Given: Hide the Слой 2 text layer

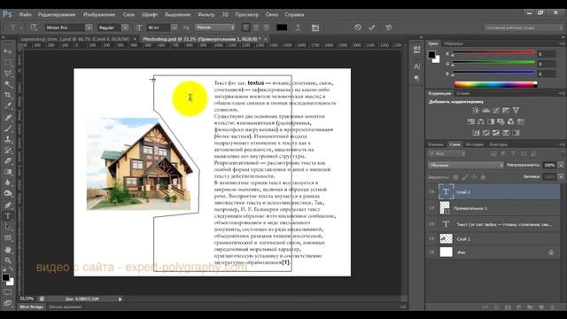Looking at the screenshot, I should 431,192.
